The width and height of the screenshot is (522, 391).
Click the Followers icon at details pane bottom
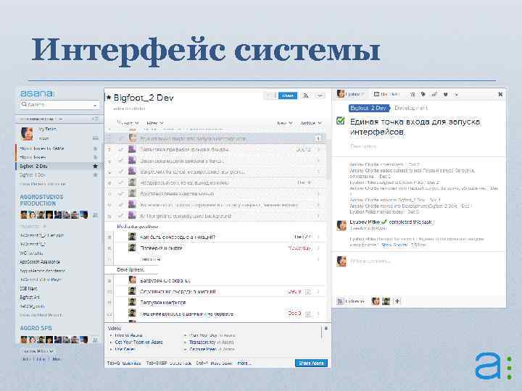click(x=340, y=301)
